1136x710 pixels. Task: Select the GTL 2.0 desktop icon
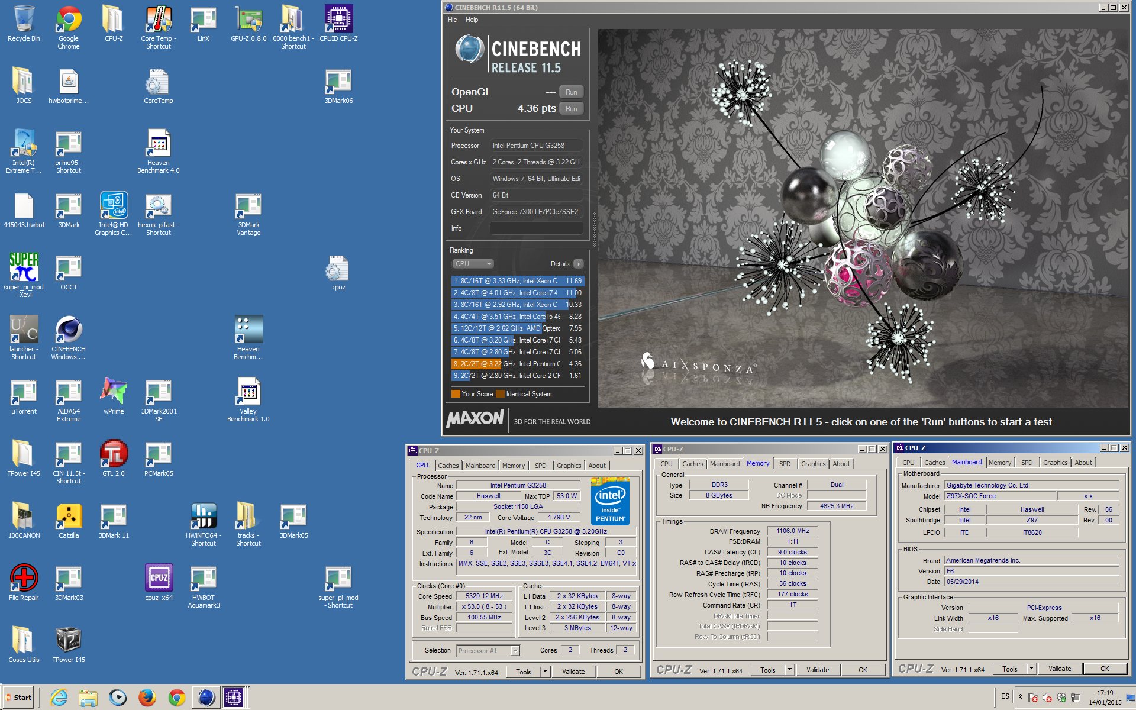coord(114,458)
